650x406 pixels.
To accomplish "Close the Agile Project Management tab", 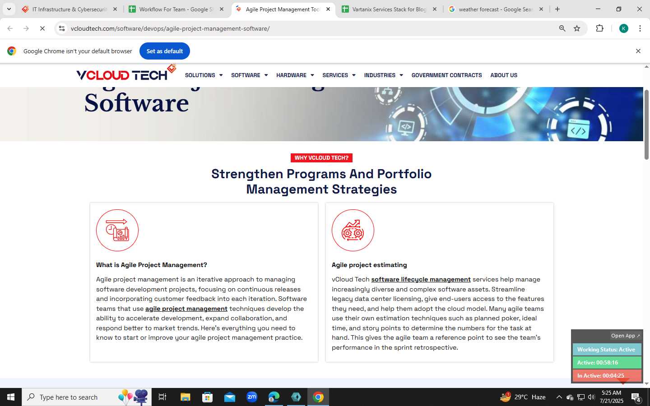I will click(x=328, y=9).
